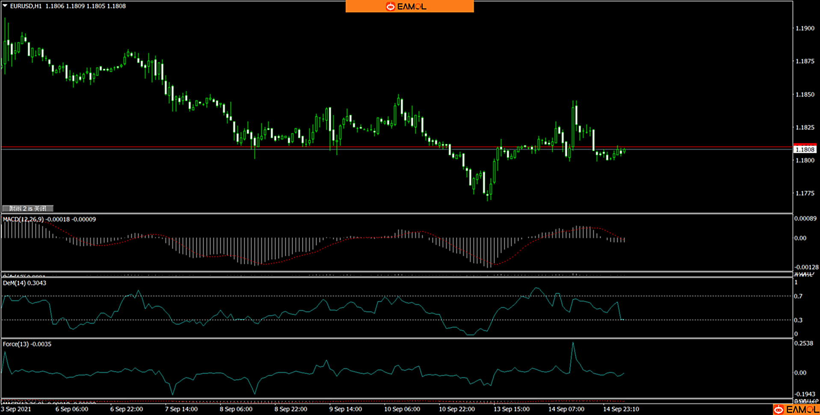
Task: Click the '14 Sep 07:00' time axis label
Action: (566, 409)
